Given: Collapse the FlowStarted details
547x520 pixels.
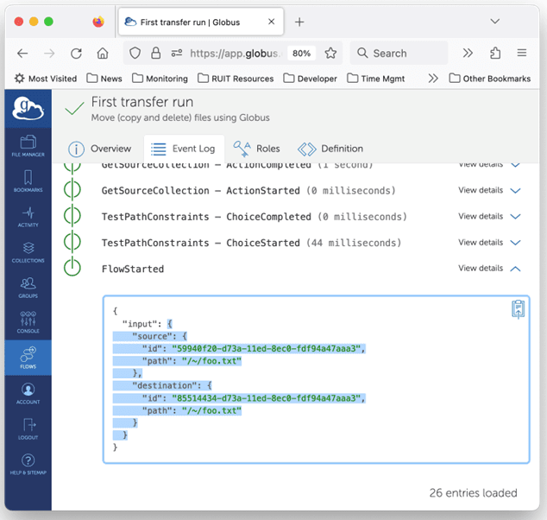Looking at the screenshot, I should point(489,269).
